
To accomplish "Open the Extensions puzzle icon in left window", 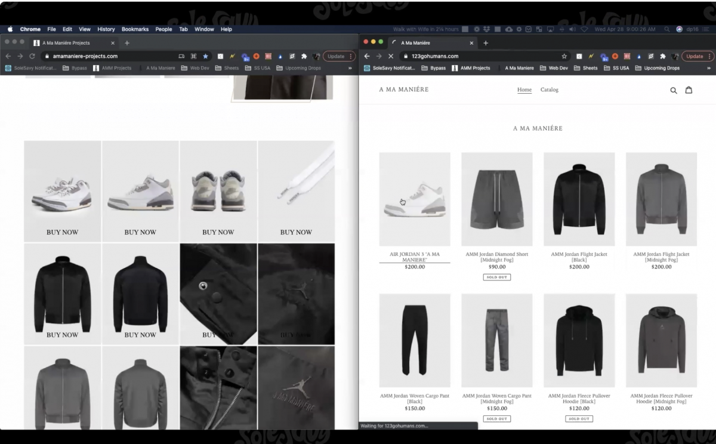I will tap(304, 56).
